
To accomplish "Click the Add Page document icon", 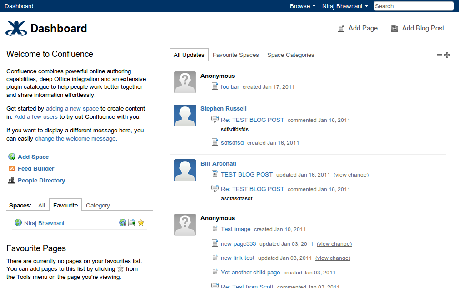I will [341, 28].
